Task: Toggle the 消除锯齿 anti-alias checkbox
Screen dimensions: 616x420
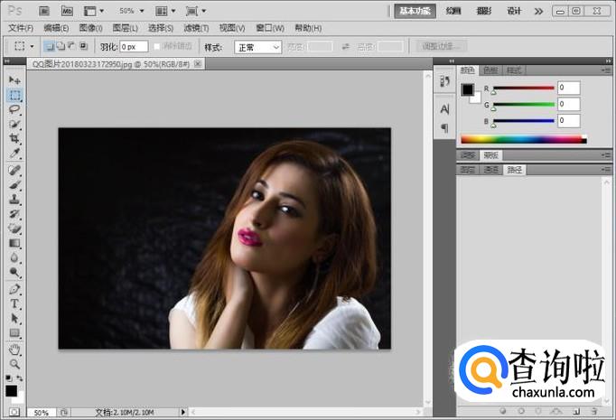Action: [x=157, y=46]
